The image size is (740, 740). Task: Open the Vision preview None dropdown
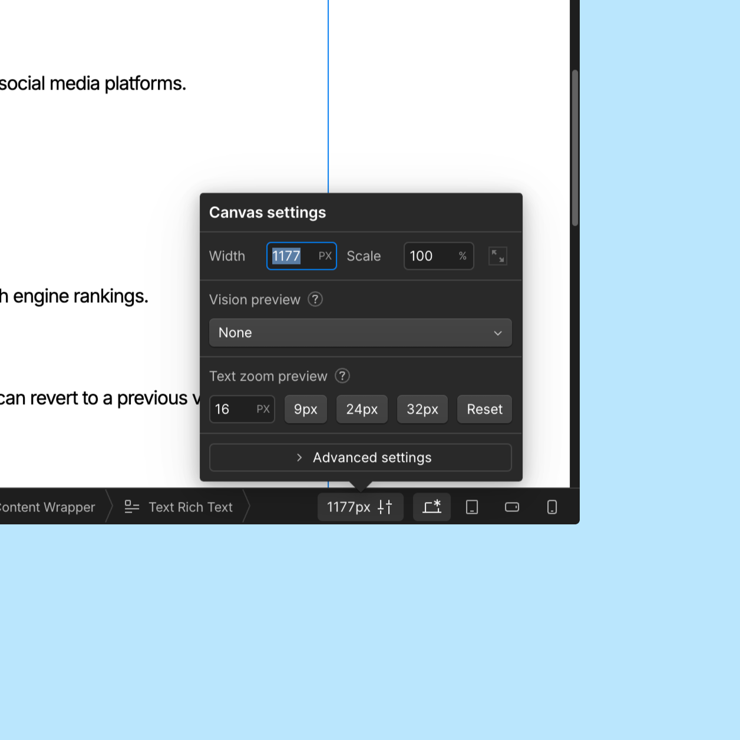coord(361,333)
